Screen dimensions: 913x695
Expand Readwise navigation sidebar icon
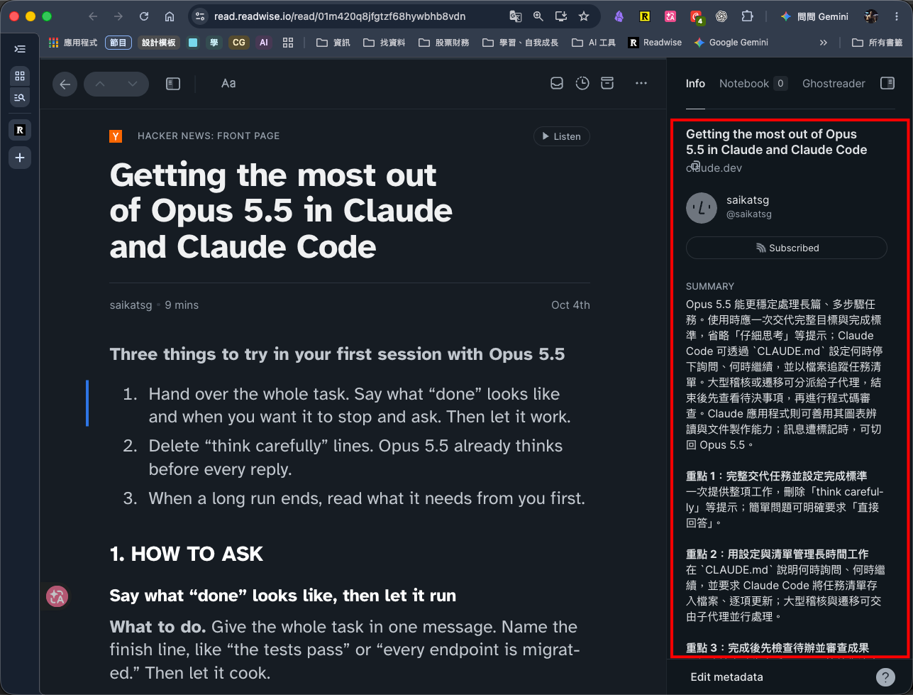(20, 49)
